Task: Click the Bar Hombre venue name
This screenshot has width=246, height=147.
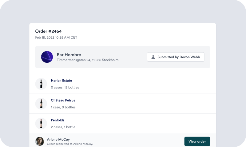Action: pyautogui.click(x=69, y=55)
